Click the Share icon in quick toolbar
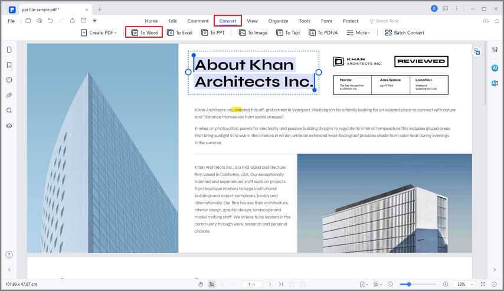 point(73,21)
